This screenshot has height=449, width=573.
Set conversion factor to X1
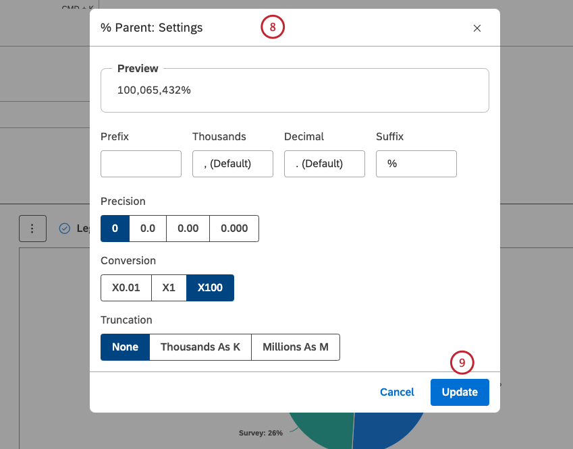[x=169, y=288]
